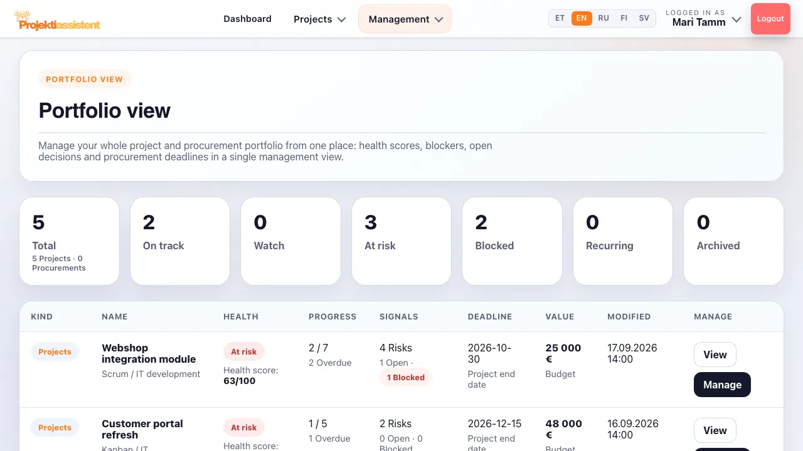Click health score 63/100 text
The height and width of the screenshot is (451, 803).
click(x=240, y=381)
